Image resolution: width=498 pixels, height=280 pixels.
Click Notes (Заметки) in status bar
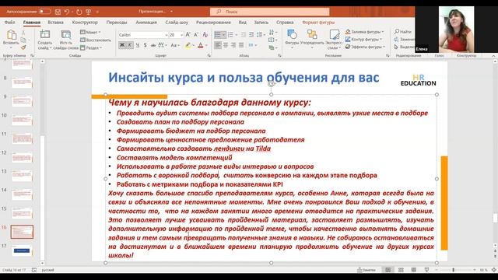pyautogui.click(x=366, y=270)
